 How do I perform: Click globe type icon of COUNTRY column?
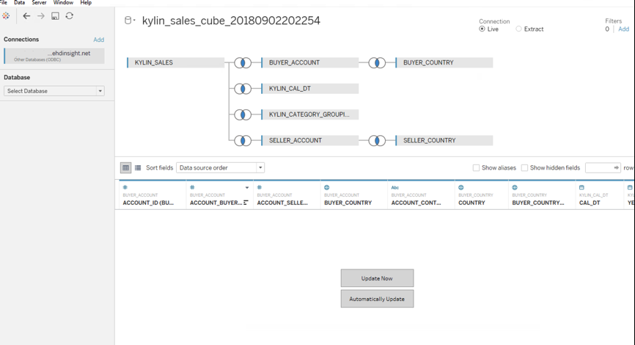[461, 187]
